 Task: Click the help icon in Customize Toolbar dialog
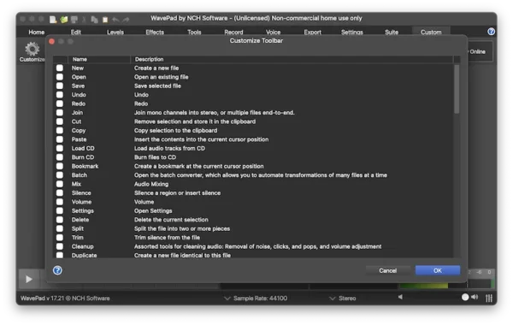point(57,270)
